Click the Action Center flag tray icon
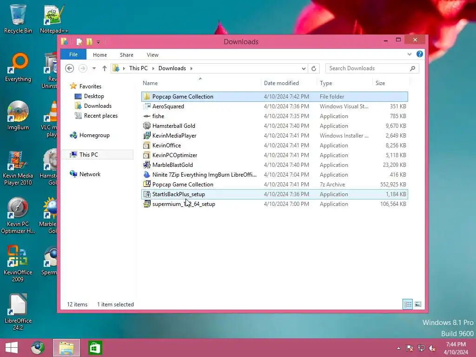 click(x=410, y=348)
